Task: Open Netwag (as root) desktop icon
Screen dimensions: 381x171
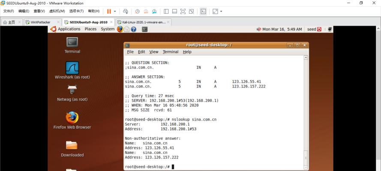Action: pyautogui.click(x=72, y=93)
